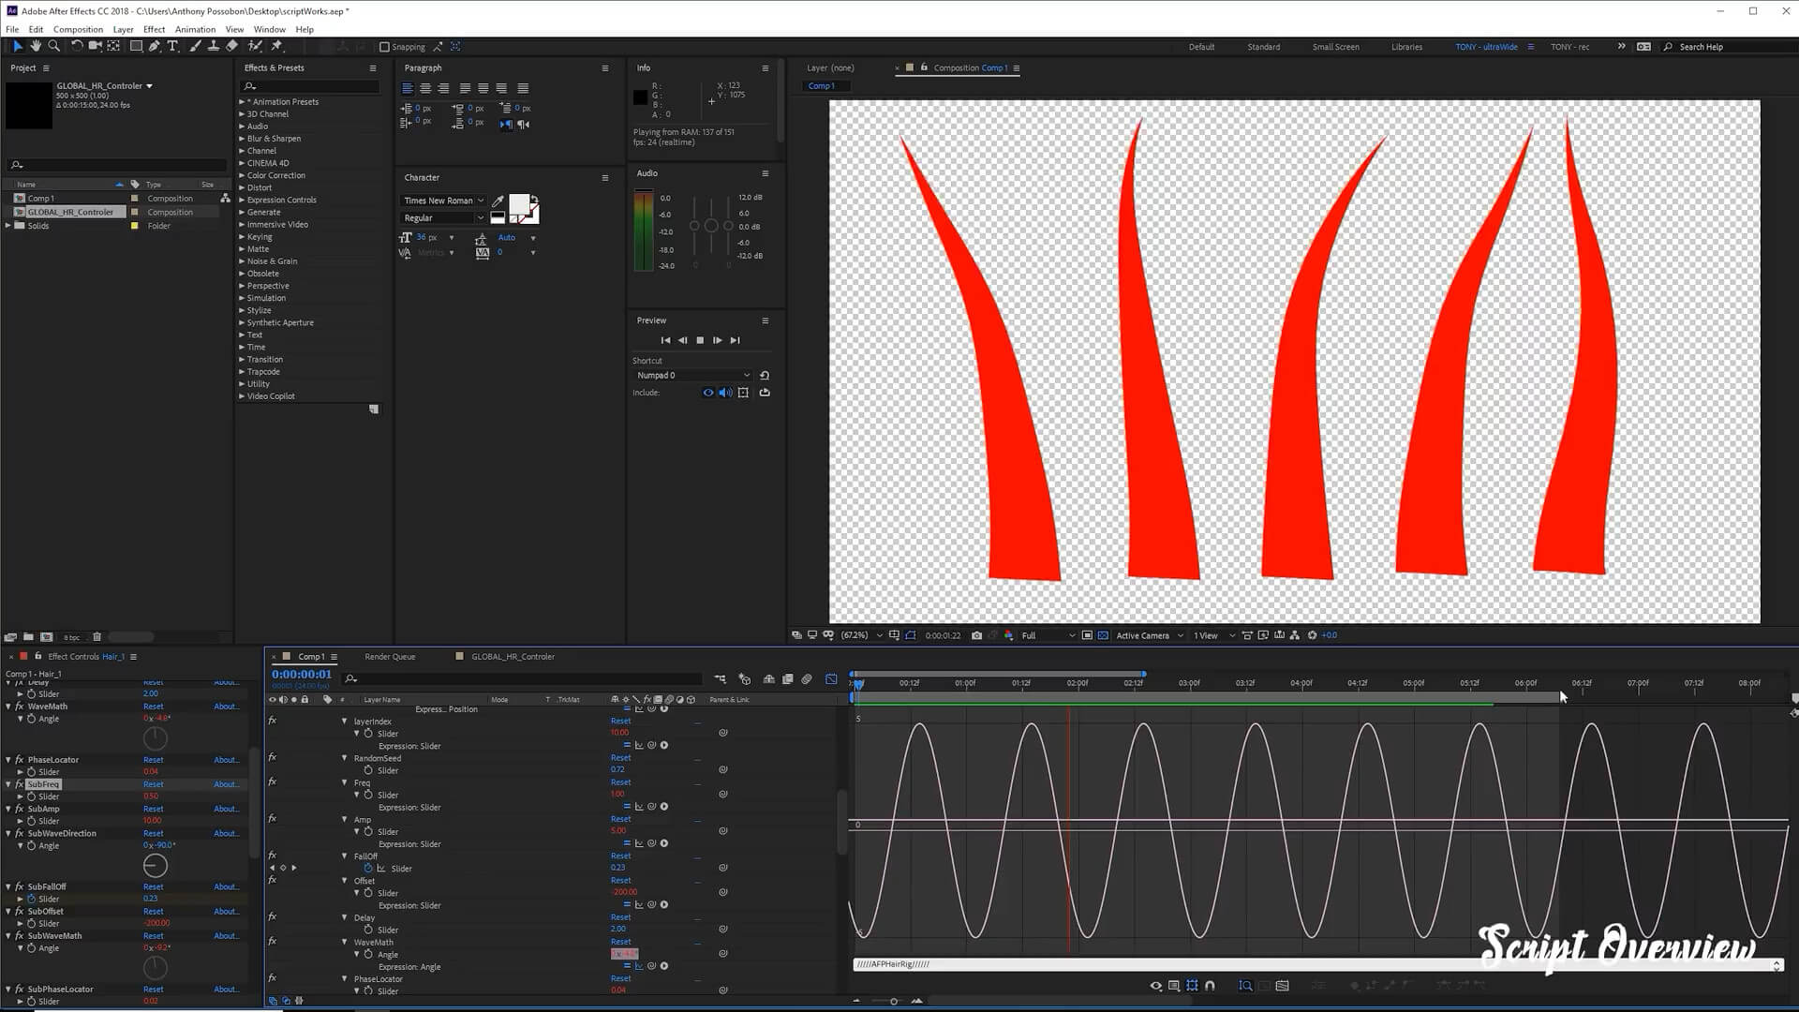Screen dimensions: 1799x1012
Task: Switch to GLOBAL_HR_Controler timeline tab
Action: 513,657
